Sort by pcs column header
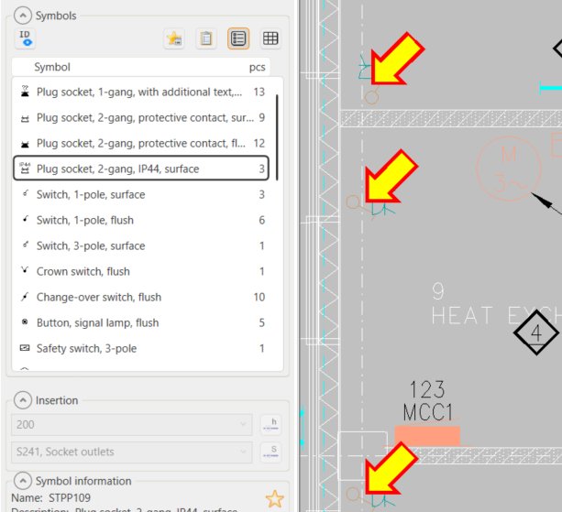Viewport: 562px width, 512px height. pyautogui.click(x=257, y=67)
